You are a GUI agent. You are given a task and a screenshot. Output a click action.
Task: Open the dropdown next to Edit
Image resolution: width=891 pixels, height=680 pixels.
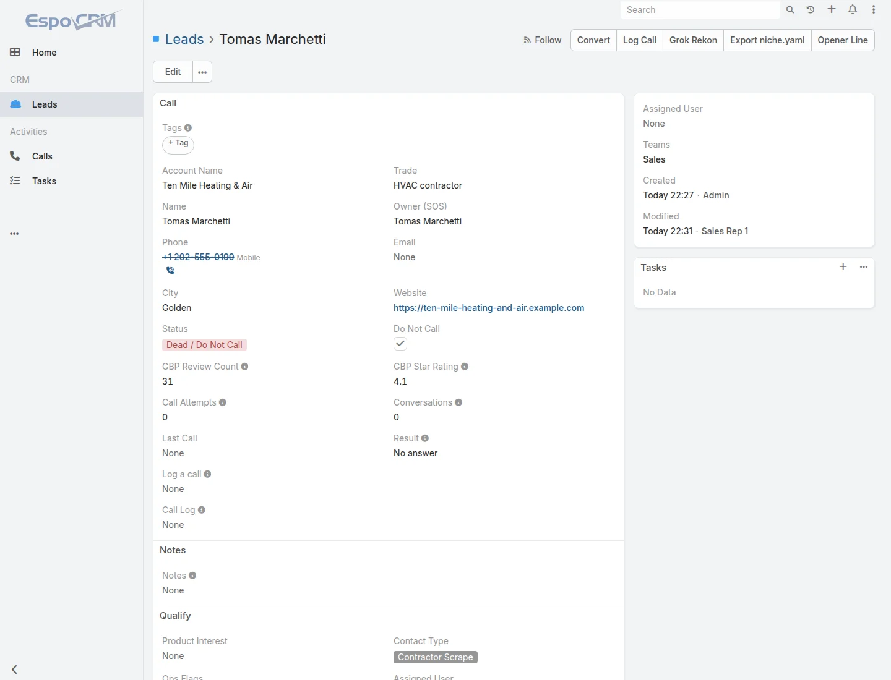click(x=202, y=72)
